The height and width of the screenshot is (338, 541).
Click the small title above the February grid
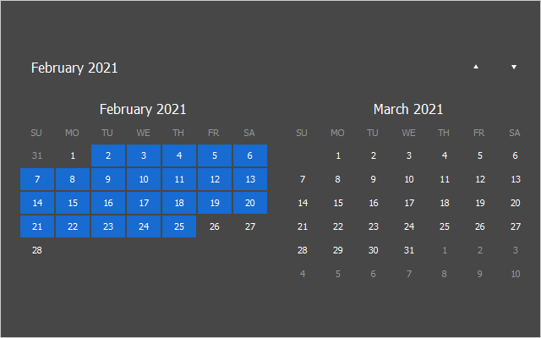point(143,109)
